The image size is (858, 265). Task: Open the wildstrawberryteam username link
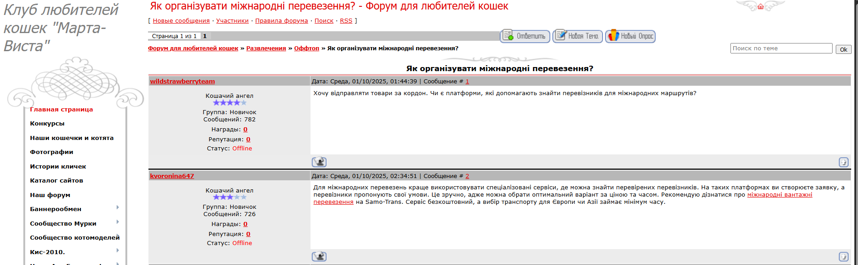coord(182,82)
